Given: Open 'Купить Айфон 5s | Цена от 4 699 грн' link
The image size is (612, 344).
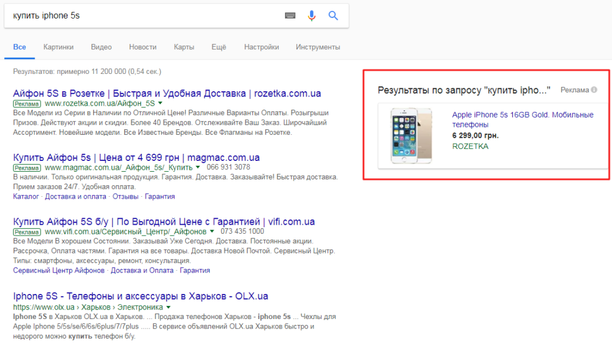Looking at the screenshot, I should 136,157.
